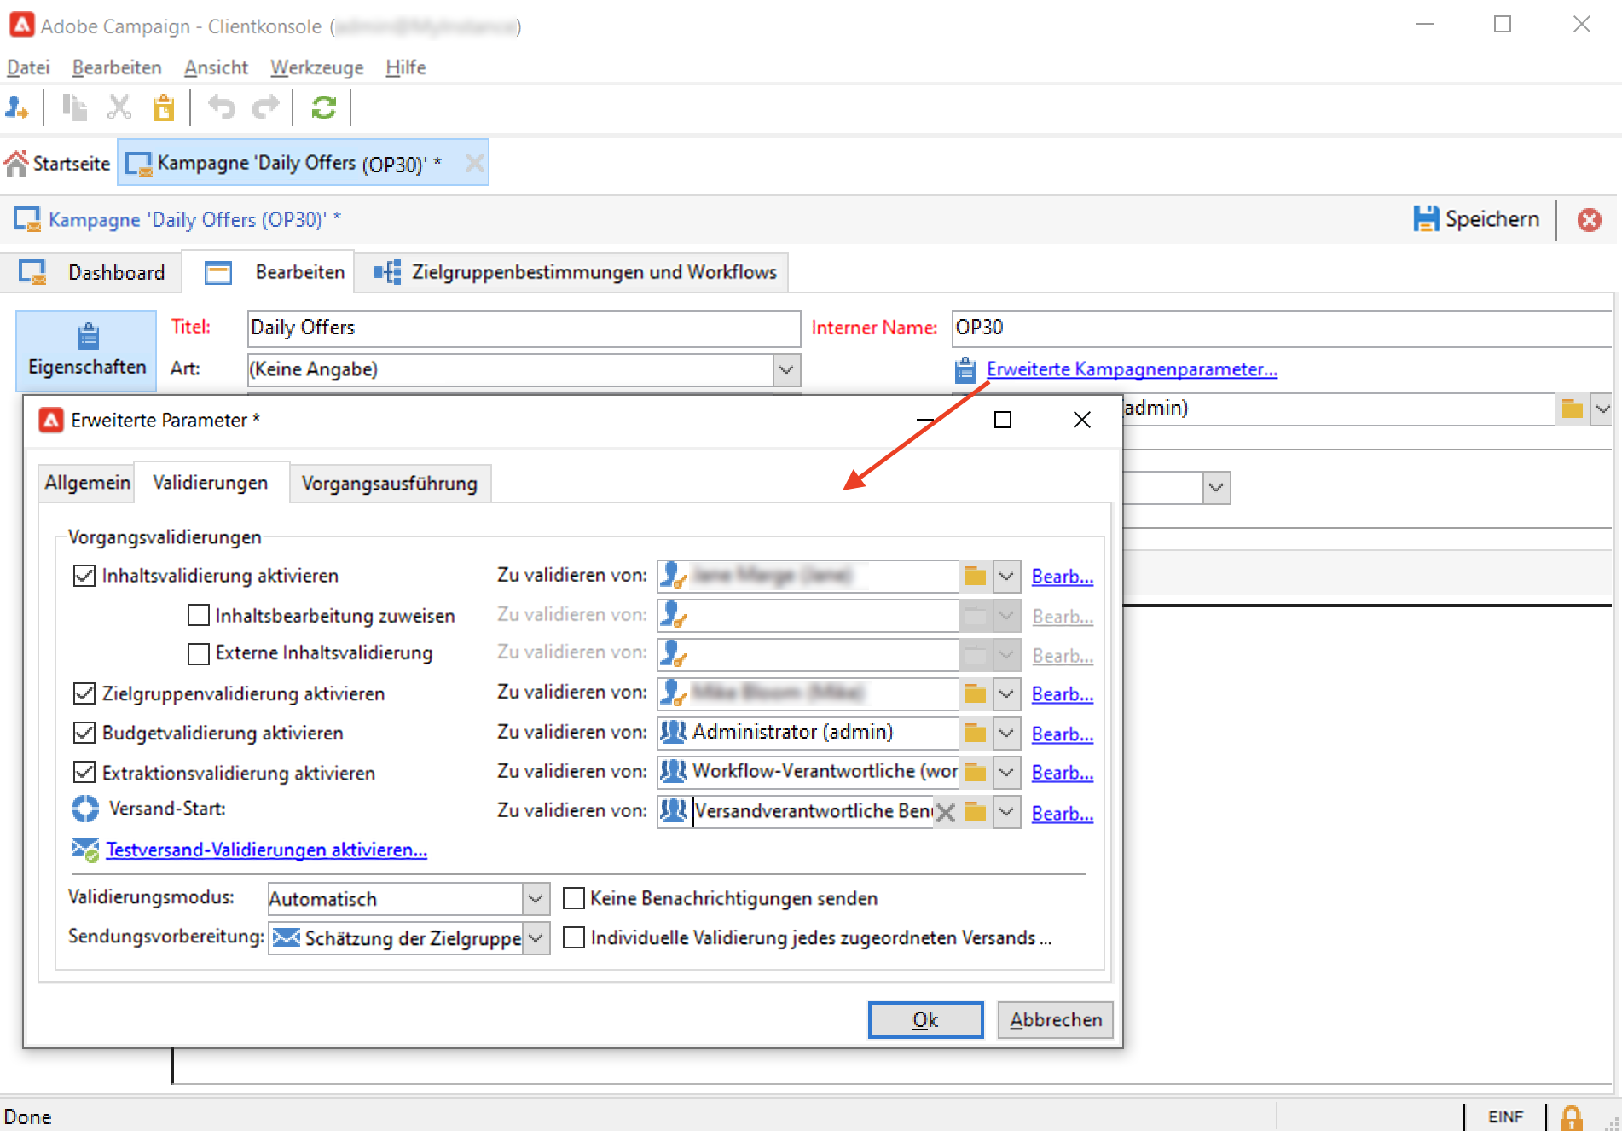1622x1131 pixels.
Task: Toggle Zielgruppenvalidierung aktivieren checkbox
Action: [84, 693]
